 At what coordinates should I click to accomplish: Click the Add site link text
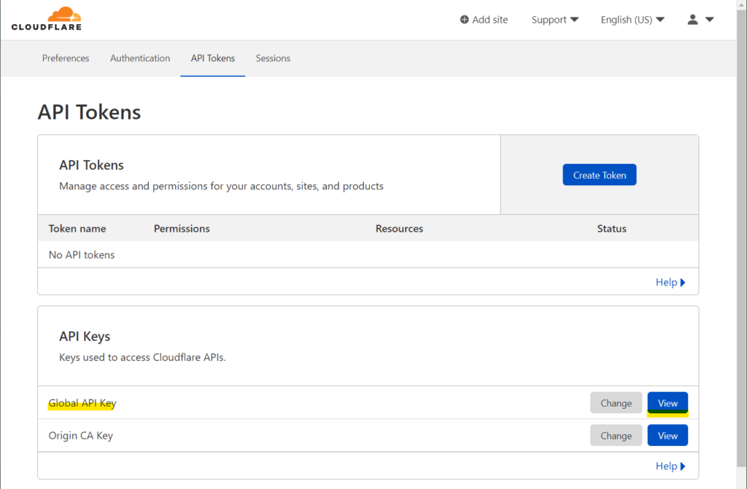[489, 20]
